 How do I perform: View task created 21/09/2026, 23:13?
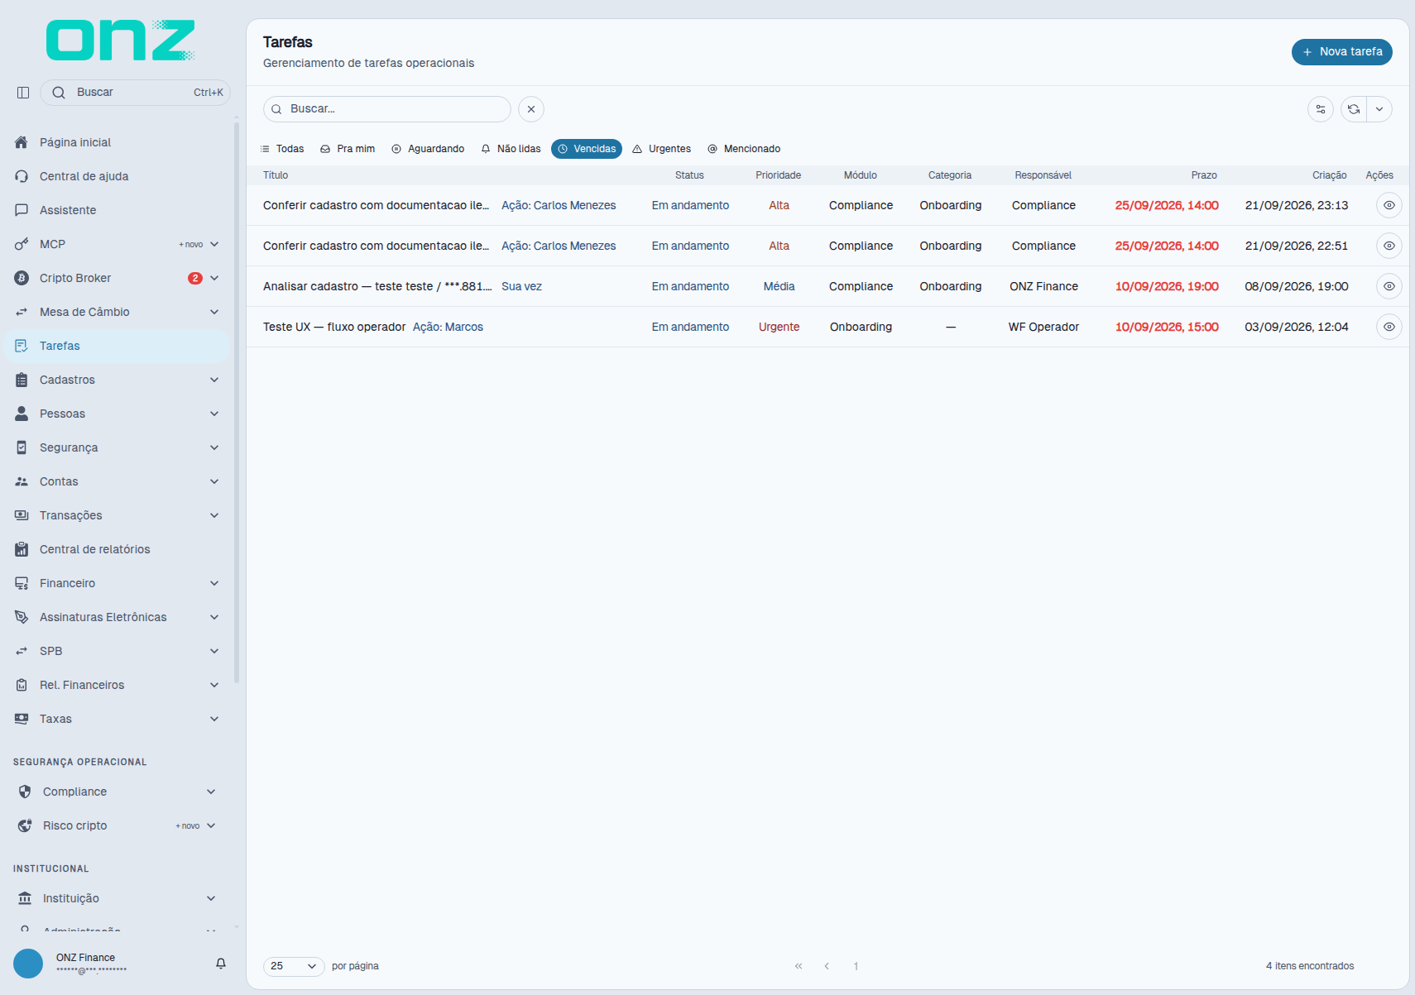point(1389,205)
